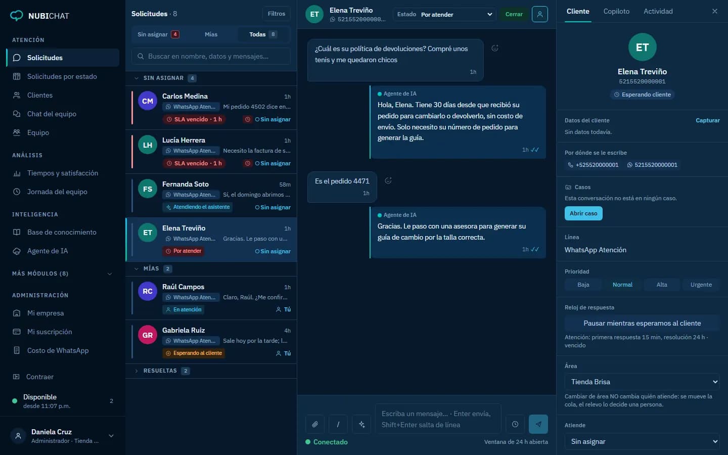Image resolution: width=728 pixels, height=455 pixels.
Task: Open quick replies slash icon
Action: [338, 424]
